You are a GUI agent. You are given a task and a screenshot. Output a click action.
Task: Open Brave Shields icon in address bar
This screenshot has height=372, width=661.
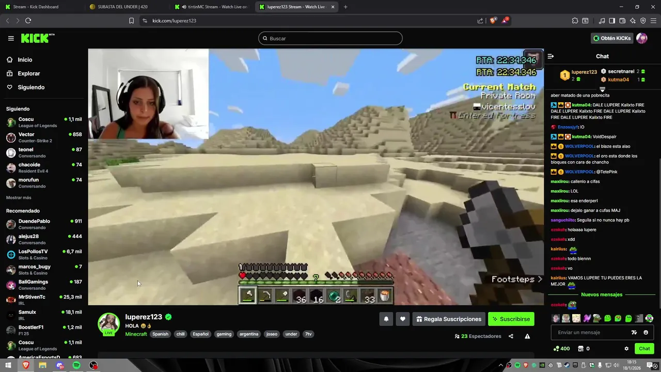click(x=493, y=21)
